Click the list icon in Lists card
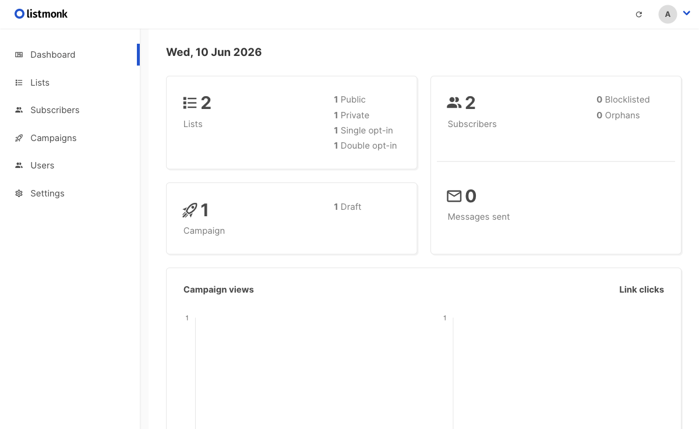 point(190,103)
